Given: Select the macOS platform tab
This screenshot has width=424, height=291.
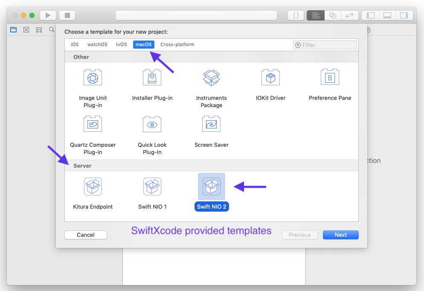Looking at the screenshot, I should pos(144,44).
